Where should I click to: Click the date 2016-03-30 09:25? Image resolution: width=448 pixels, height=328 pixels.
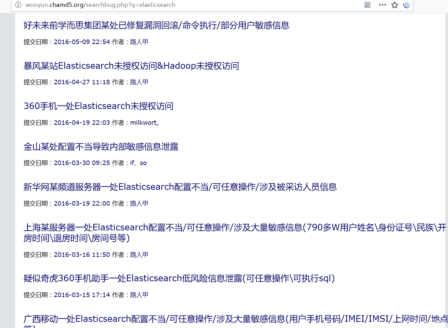[82, 163]
